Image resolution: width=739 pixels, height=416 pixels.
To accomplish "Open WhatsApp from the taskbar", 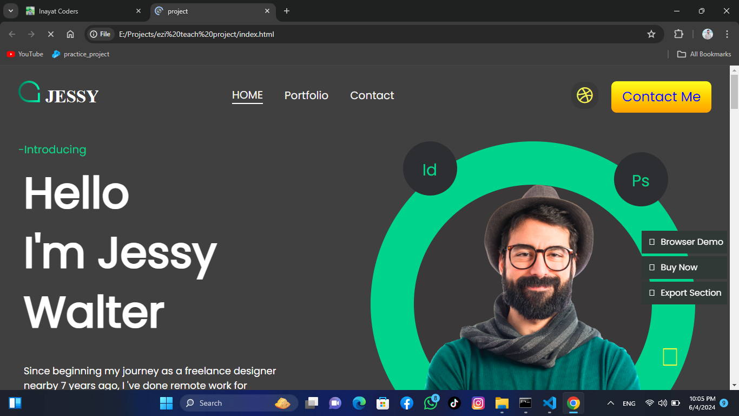I will click(x=431, y=403).
